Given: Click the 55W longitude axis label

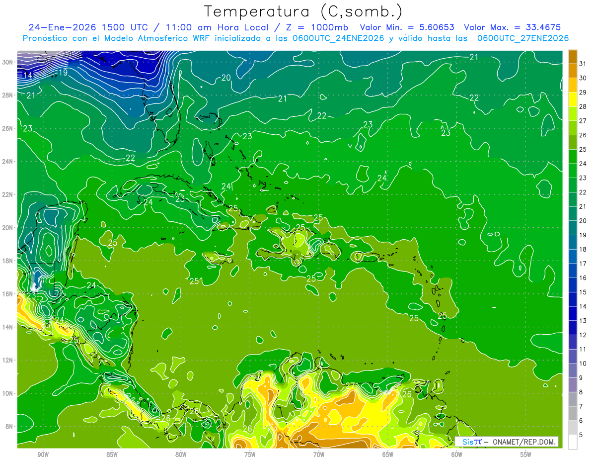Looking at the screenshot, I should point(526,455).
